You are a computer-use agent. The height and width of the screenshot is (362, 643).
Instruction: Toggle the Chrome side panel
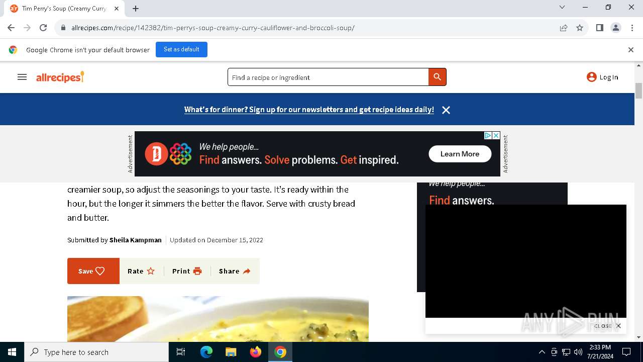(x=600, y=28)
